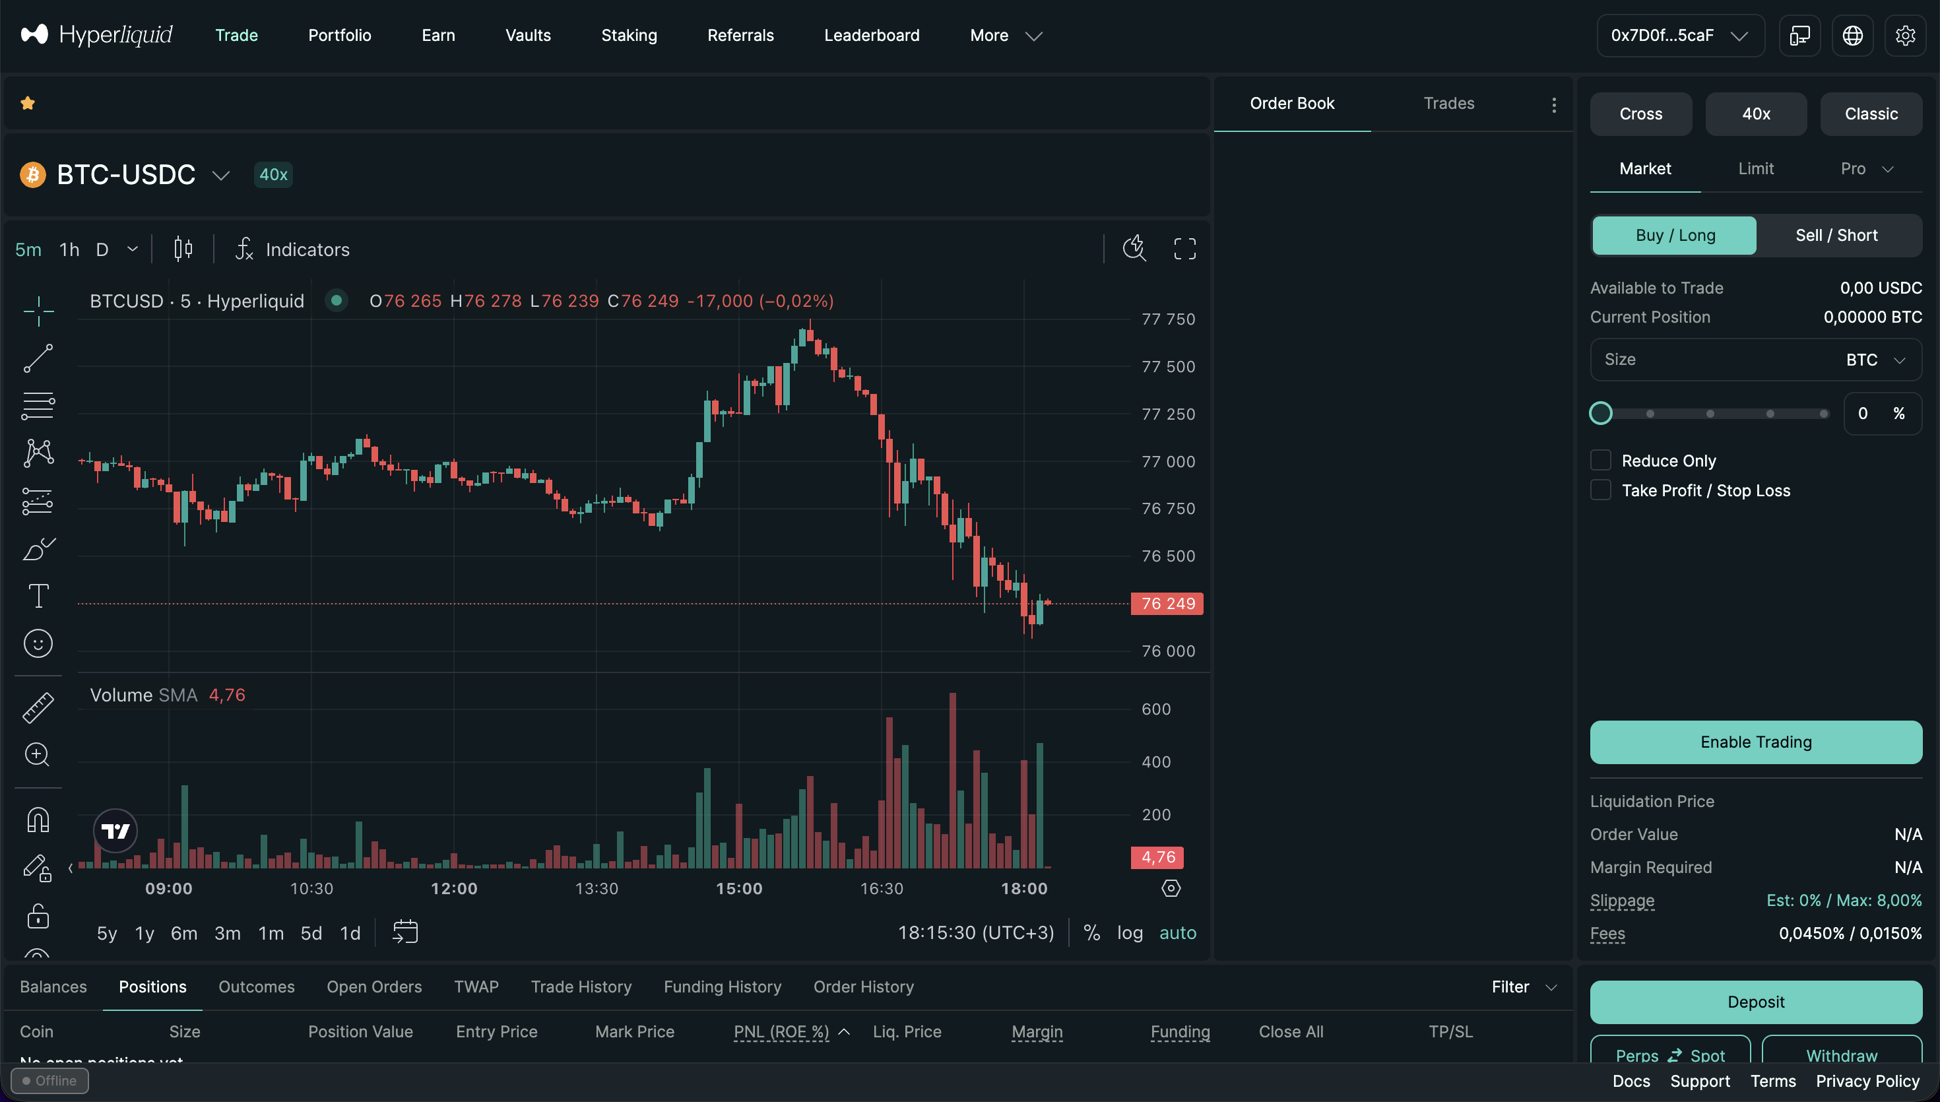
Task: Enable the Reduce Only checkbox
Action: [1600, 460]
